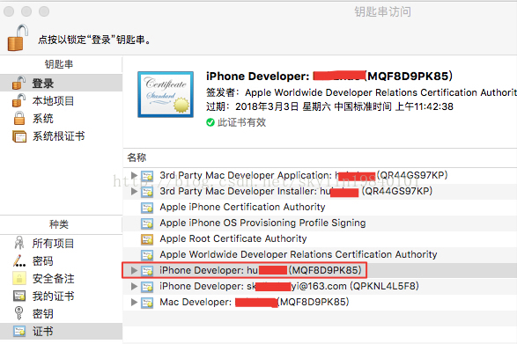Select the 系统根证书 keychain label
Viewport: 517px width, 344px height.
click(x=58, y=136)
